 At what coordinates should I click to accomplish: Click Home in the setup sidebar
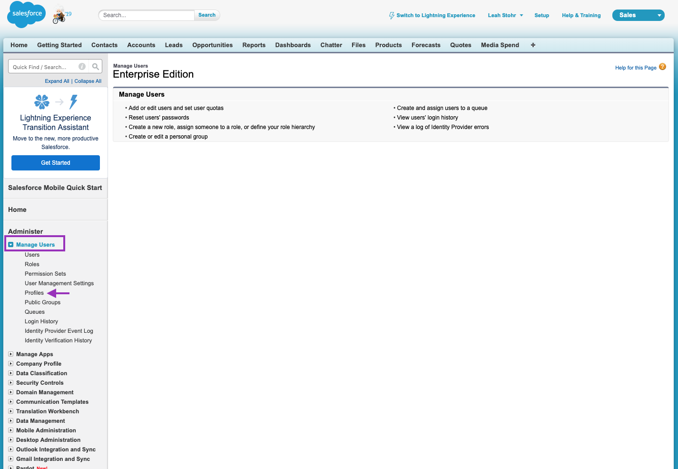tap(17, 210)
